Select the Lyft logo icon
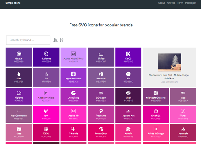Screen dimensions: 201x144 (46, 111)
